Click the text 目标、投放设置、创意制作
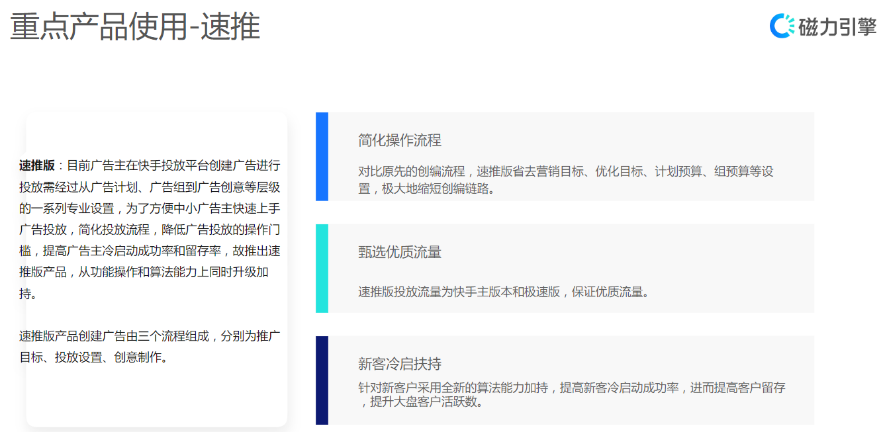This screenshot has width=883, height=432. point(93,358)
